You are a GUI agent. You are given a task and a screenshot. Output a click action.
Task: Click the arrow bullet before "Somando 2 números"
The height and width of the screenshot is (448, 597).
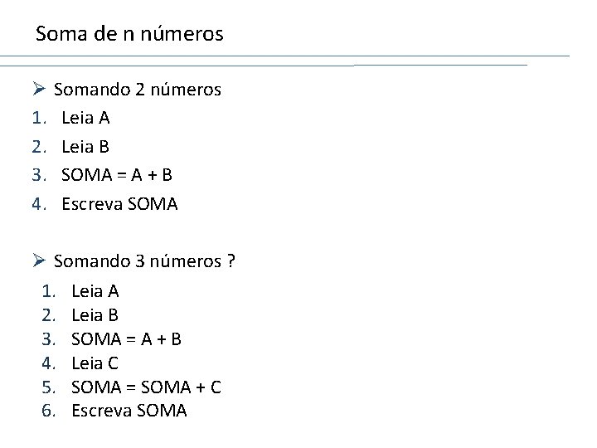pyautogui.click(x=38, y=89)
